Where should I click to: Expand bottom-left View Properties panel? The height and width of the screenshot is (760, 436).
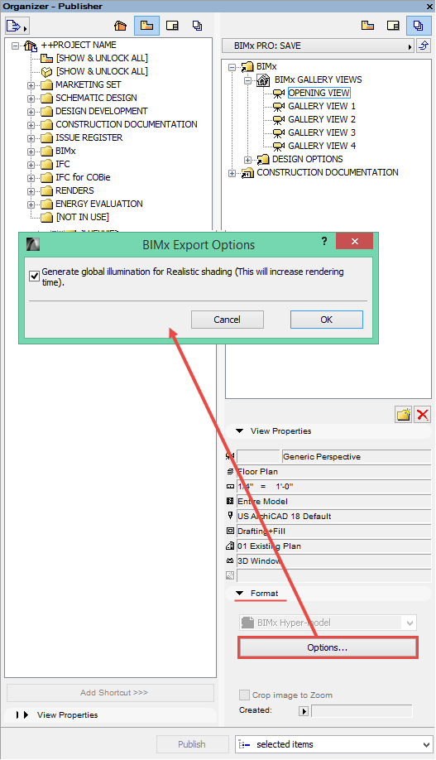(26, 715)
